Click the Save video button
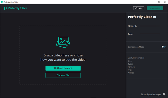168x98 pixels. [155, 8]
